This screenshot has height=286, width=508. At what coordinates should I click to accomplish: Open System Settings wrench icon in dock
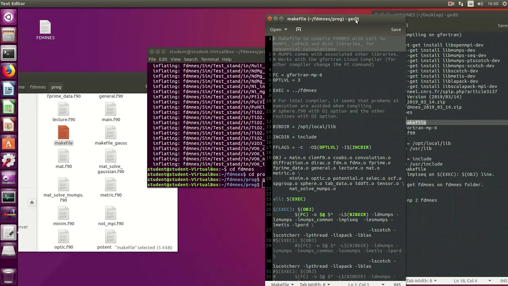click(8, 161)
